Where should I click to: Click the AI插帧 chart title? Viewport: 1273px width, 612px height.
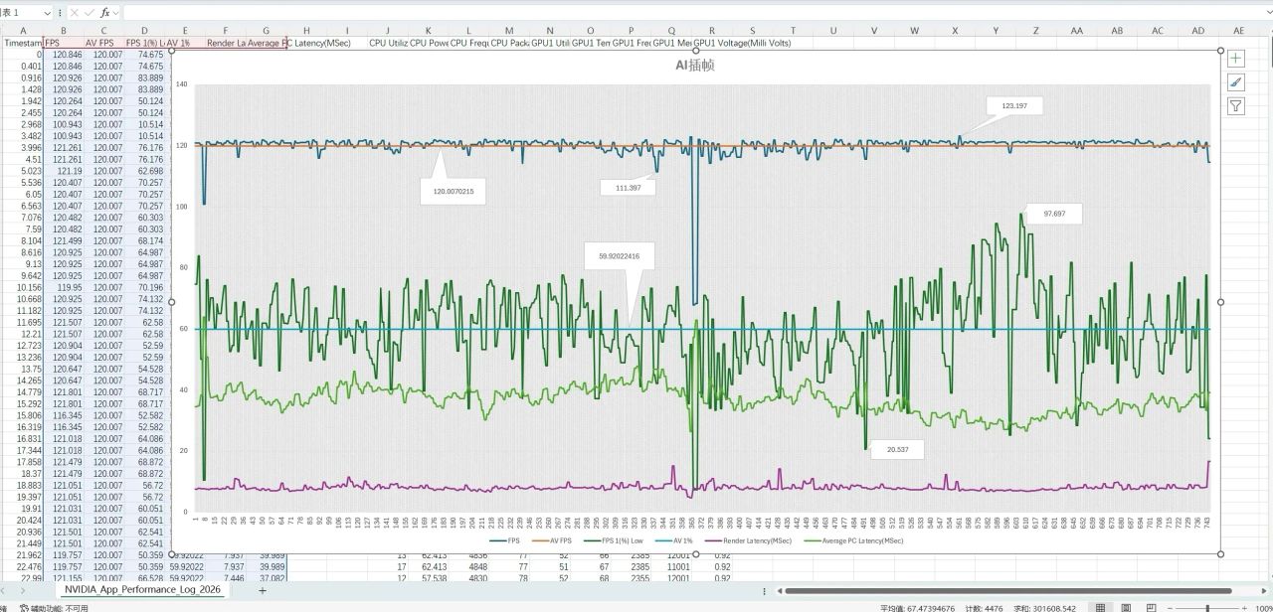[694, 66]
